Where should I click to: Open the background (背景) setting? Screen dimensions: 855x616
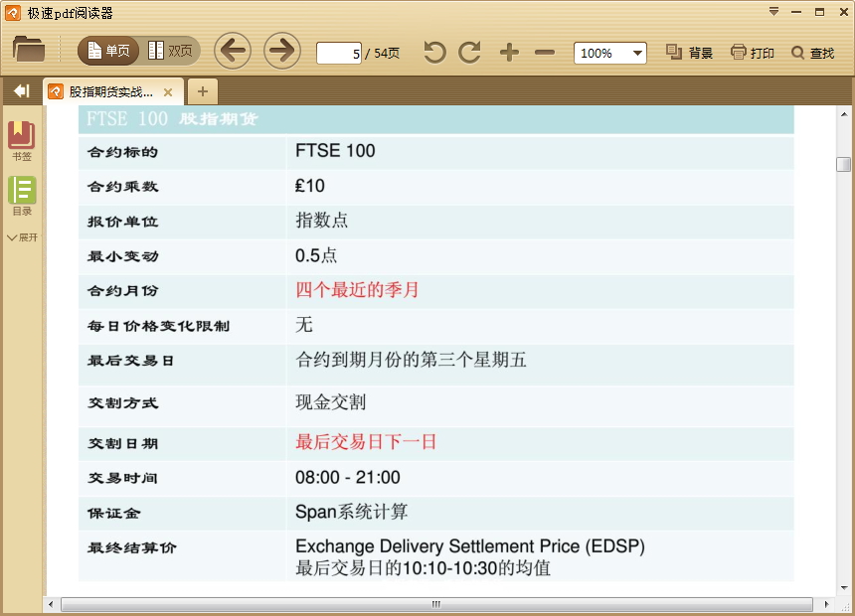[x=690, y=53]
